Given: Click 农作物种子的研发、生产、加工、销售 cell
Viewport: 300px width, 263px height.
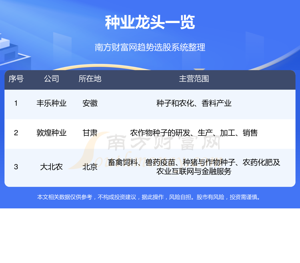Looking at the screenshot, I should coord(194,133).
